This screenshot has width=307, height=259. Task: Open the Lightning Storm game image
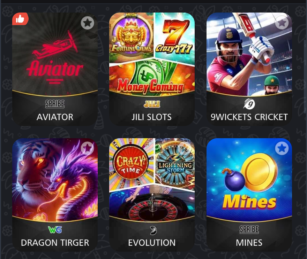point(175,163)
